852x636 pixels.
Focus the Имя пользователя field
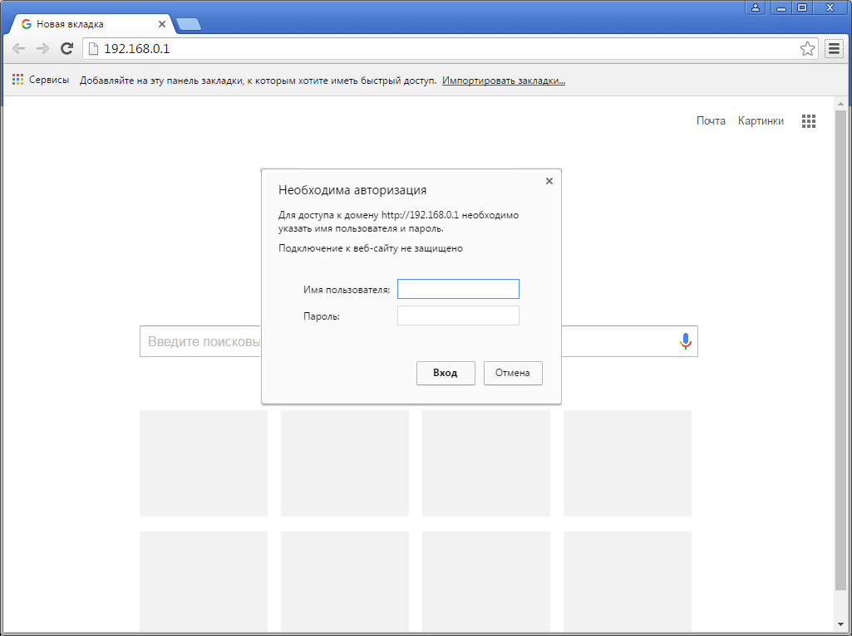(x=458, y=289)
